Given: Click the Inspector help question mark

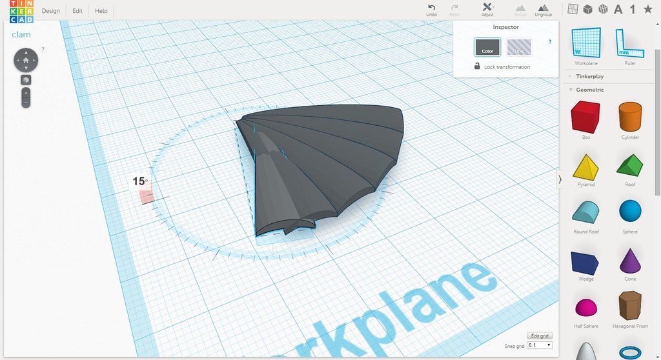Looking at the screenshot, I should tap(550, 42).
